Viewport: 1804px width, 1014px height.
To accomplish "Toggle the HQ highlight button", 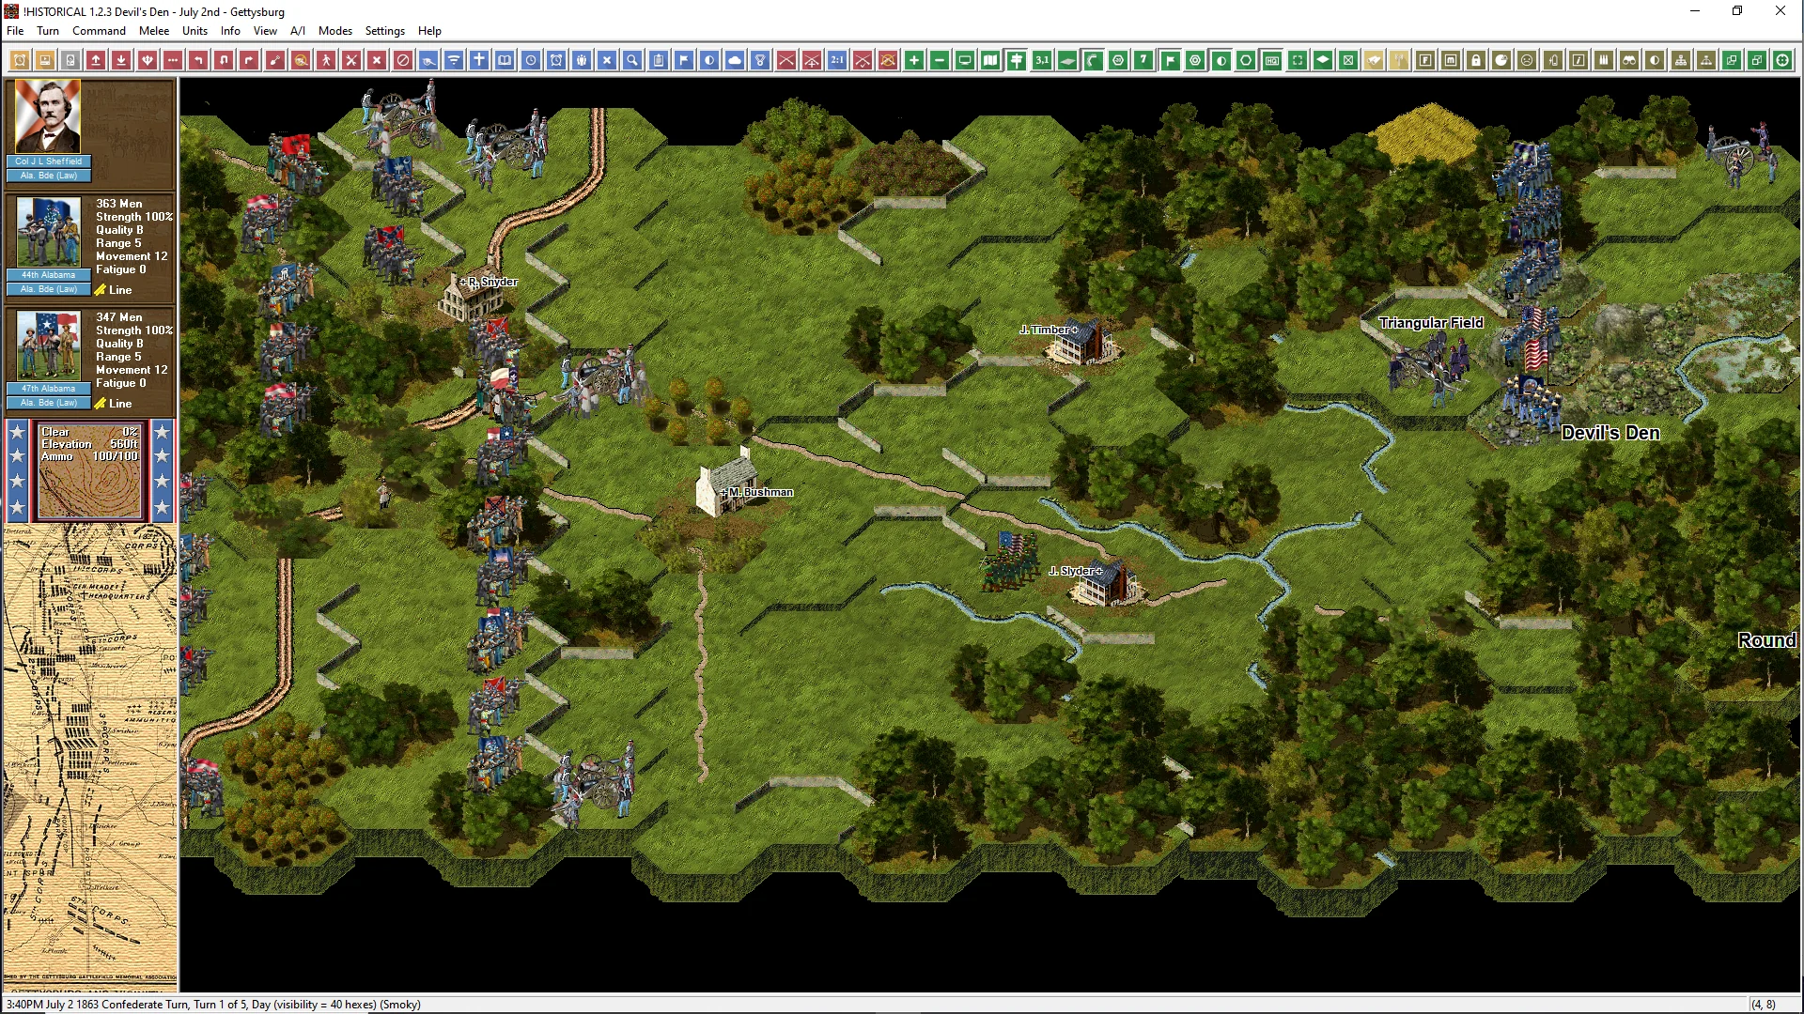I will pos(1272,61).
